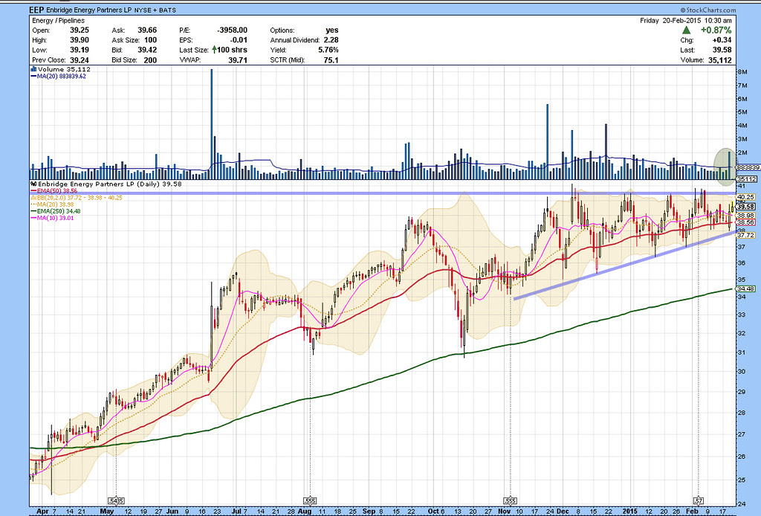Click the 8M volume axis label
Viewport: 761px width, 516px height.
[x=742, y=72]
